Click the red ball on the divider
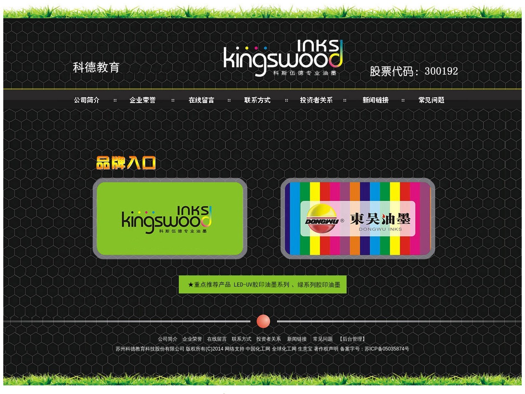This screenshot has height=394, width=525. click(x=263, y=321)
